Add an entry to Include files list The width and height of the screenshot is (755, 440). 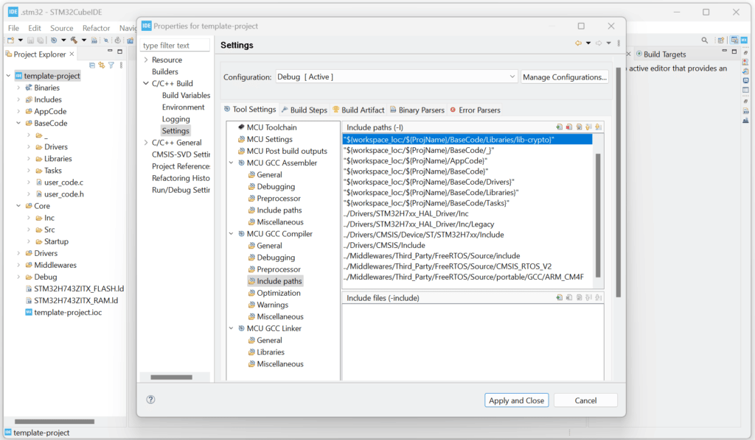[x=559, y=298]
